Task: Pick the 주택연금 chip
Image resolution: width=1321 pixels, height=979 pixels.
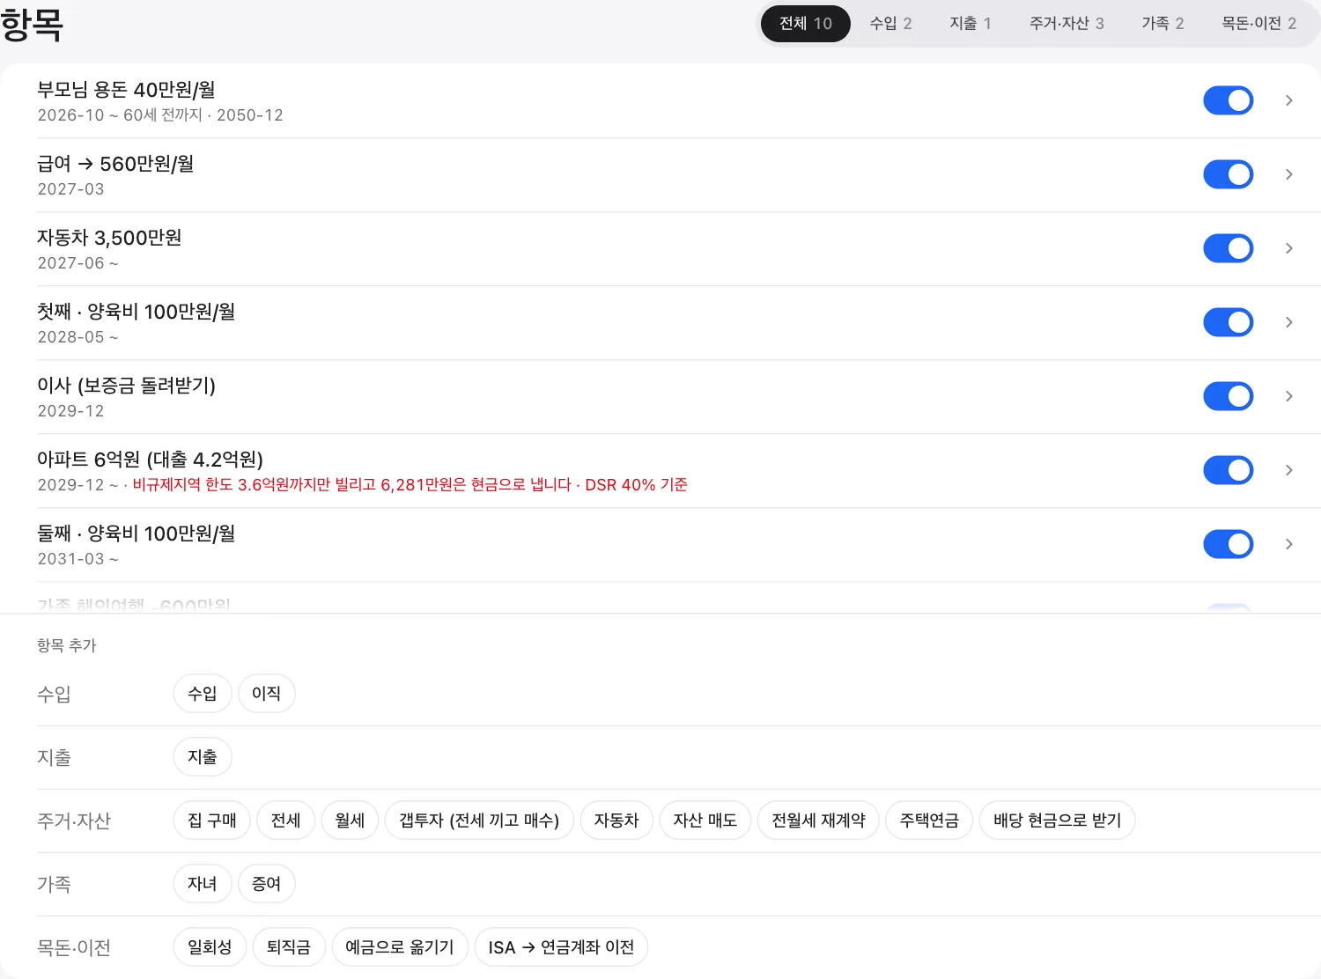Action: click(x=929, y=821)
